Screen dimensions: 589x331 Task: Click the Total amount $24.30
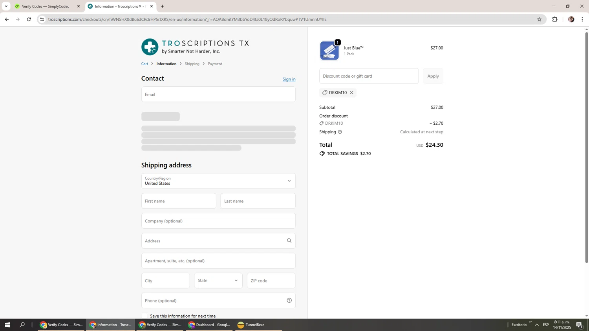[434, 145]
